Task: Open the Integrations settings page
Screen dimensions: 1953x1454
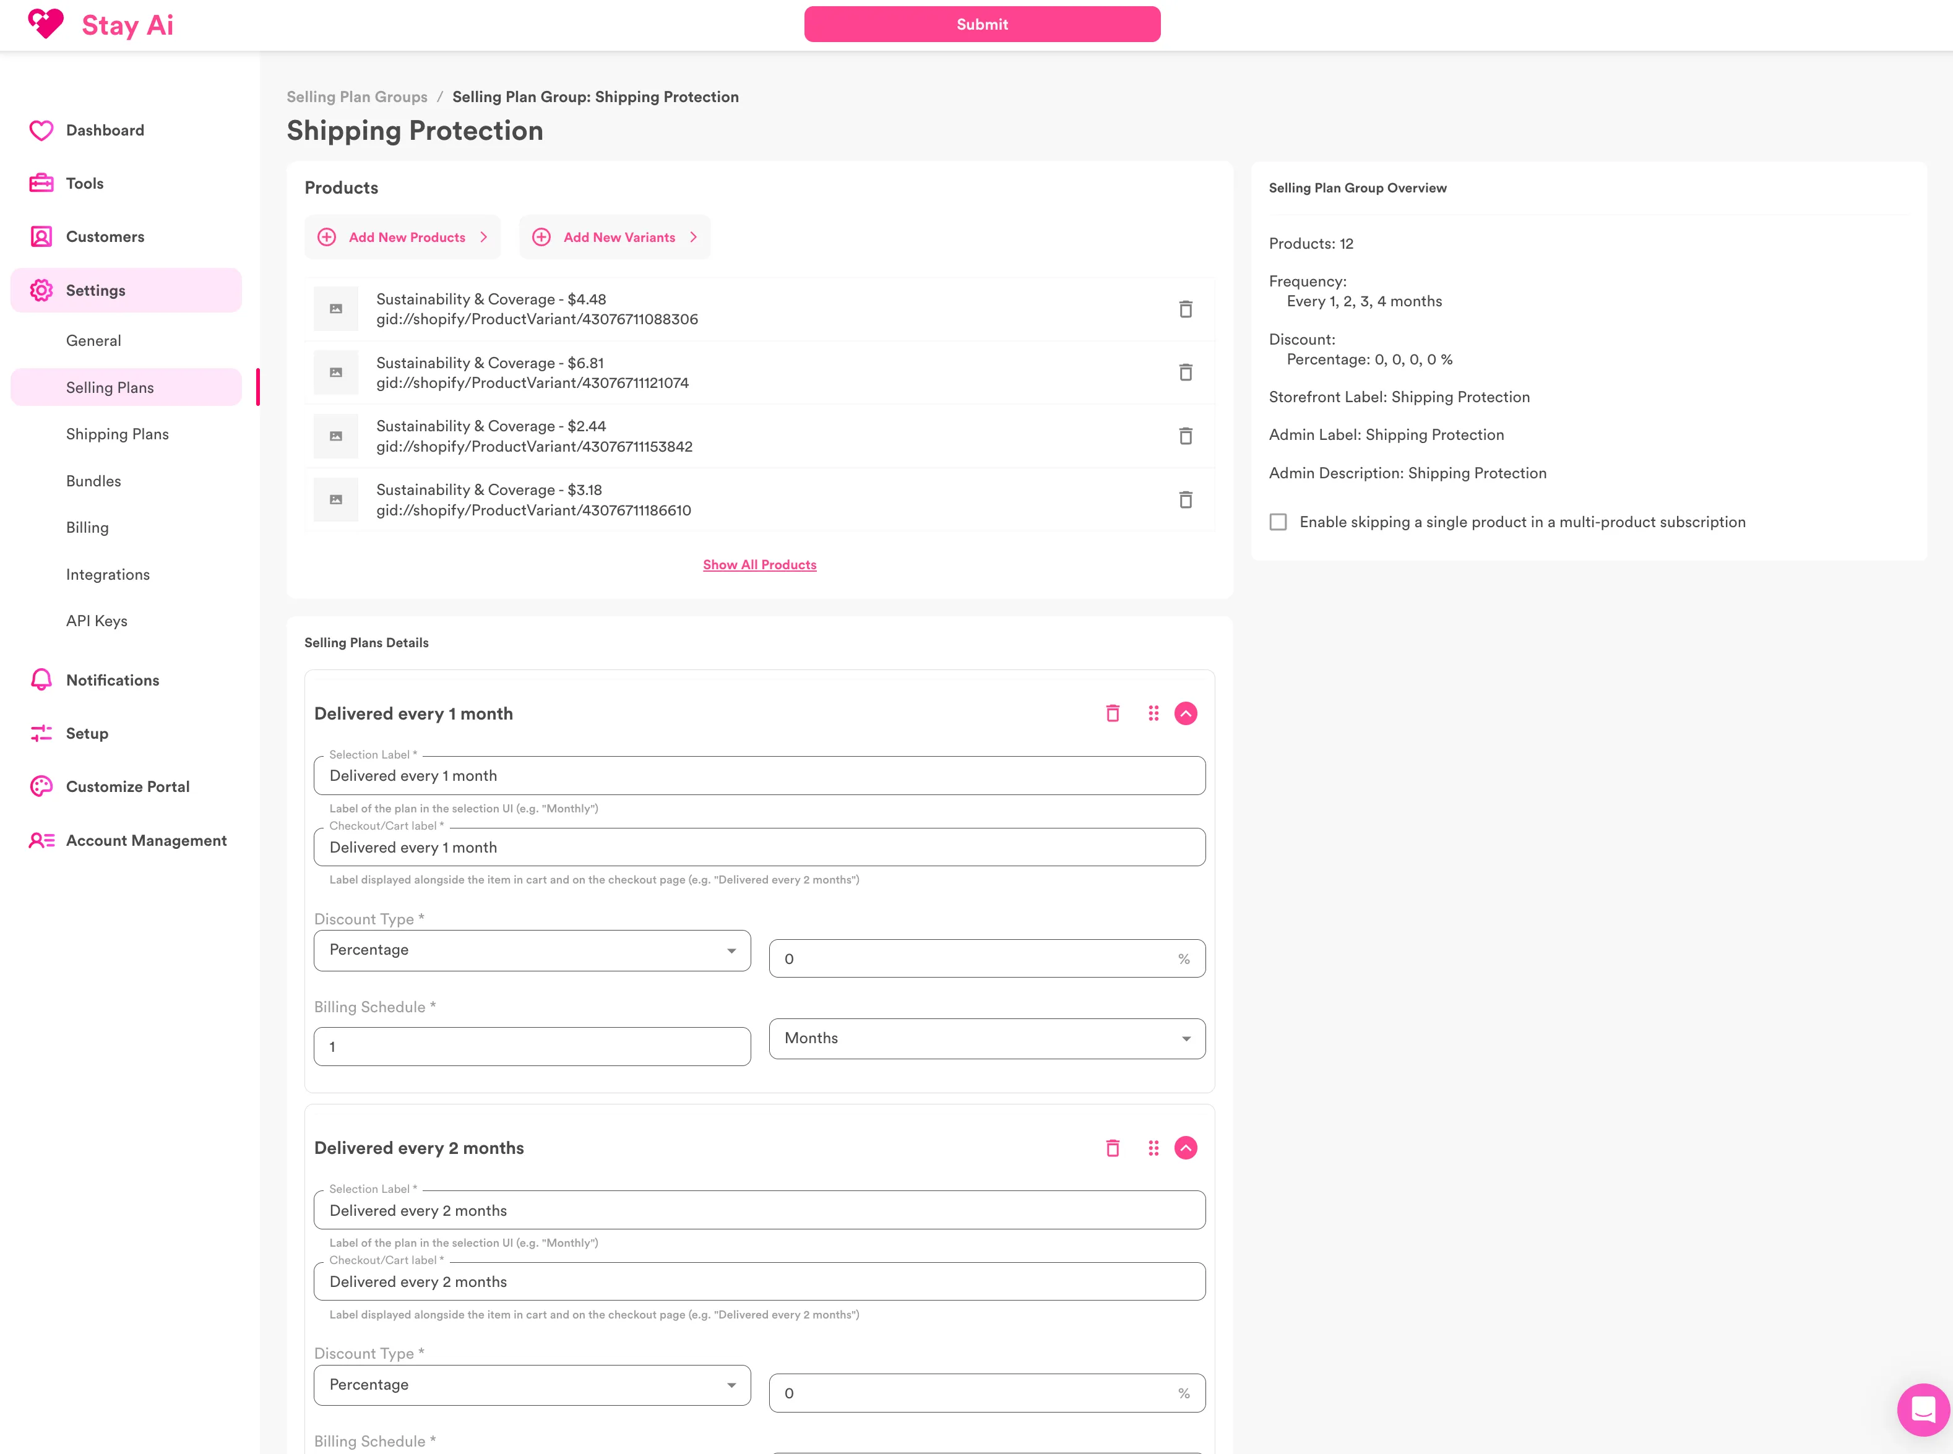Action: pos(108,574)
